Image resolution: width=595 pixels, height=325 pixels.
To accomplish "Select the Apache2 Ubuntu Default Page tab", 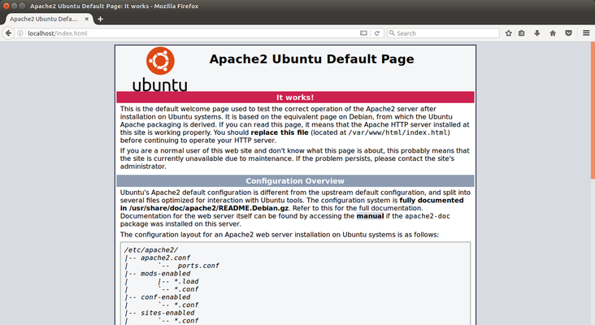I will pyautogui.click(x=42, y=18).
